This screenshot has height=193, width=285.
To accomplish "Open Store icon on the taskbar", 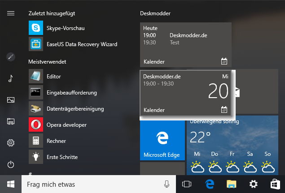I will click(275, 184).
